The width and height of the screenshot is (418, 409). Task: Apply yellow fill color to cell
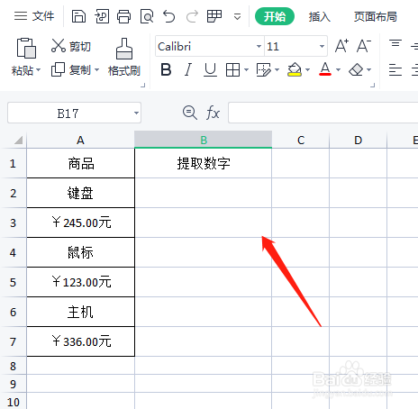click(295, 69)
